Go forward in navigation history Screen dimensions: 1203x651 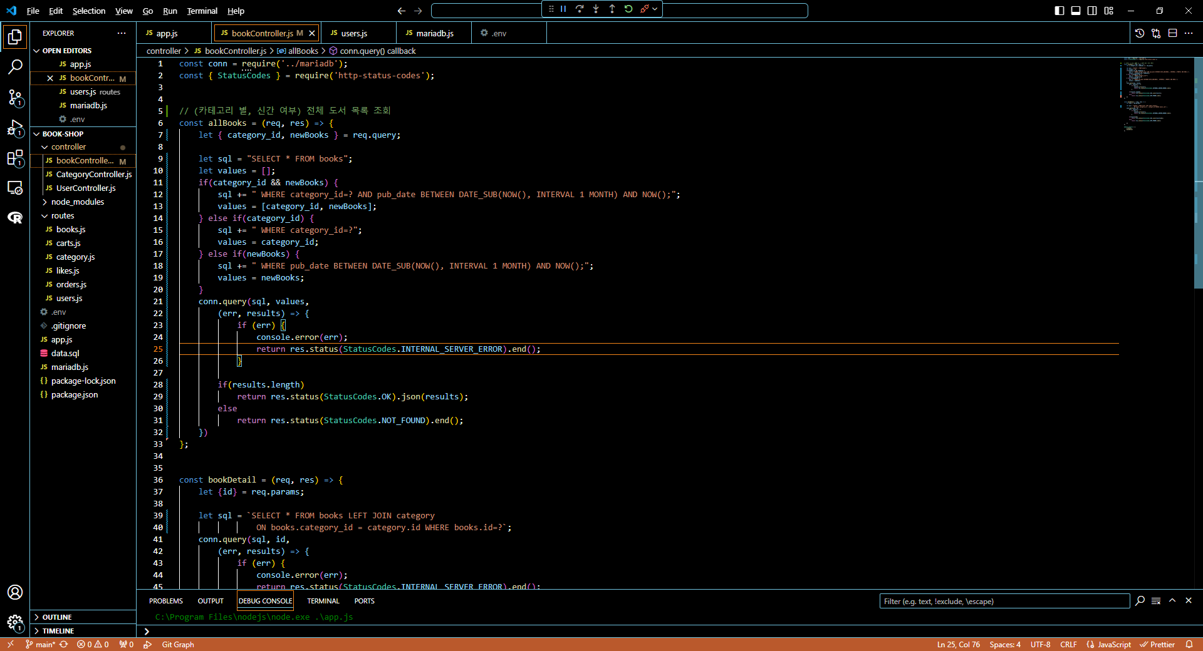click(x=419, y=11)
